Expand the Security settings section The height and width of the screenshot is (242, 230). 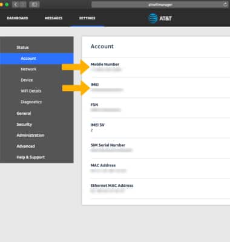coord(24,125)
